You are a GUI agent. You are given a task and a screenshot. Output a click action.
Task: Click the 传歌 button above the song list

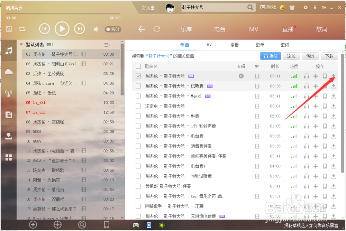[310, 56]
